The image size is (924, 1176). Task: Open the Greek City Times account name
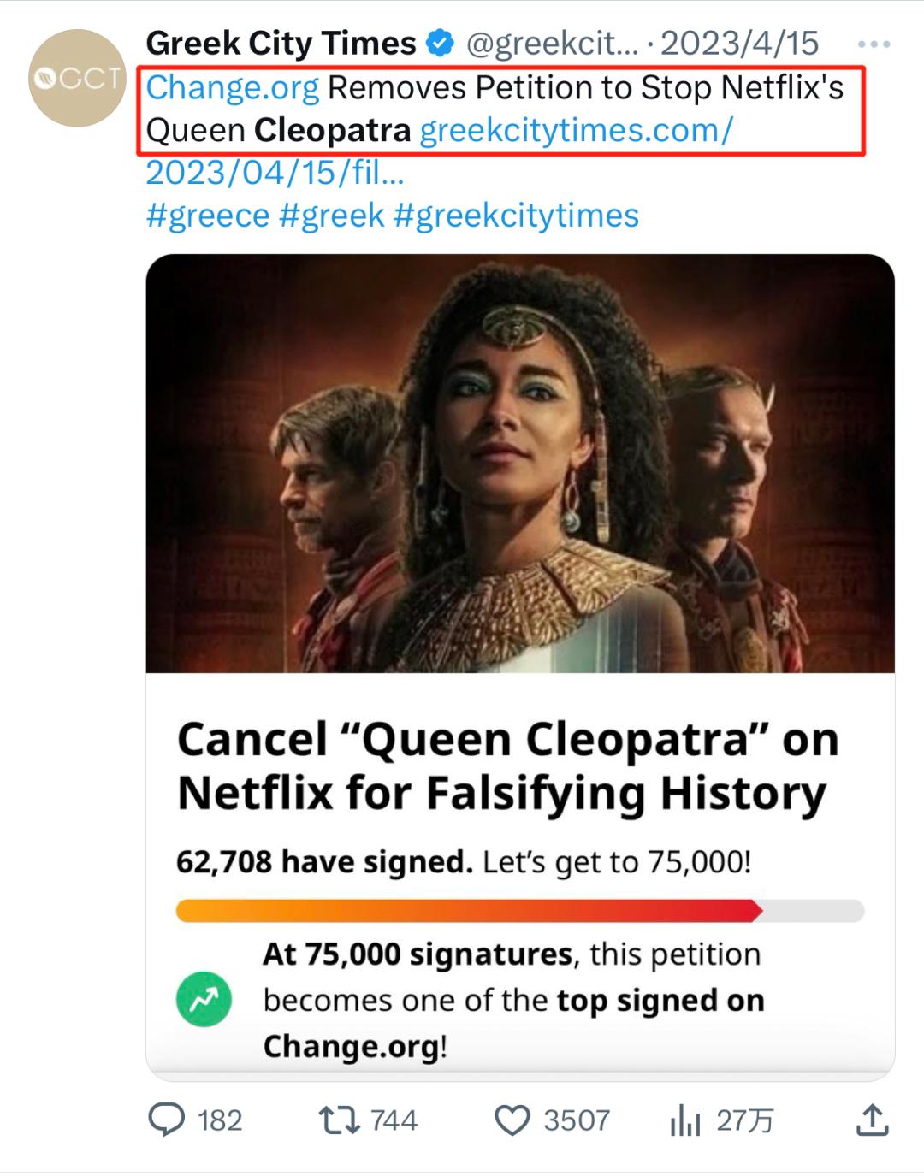tap(281, 43)
